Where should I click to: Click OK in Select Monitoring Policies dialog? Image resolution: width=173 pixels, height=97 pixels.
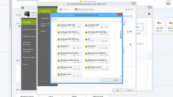point(104,80)
